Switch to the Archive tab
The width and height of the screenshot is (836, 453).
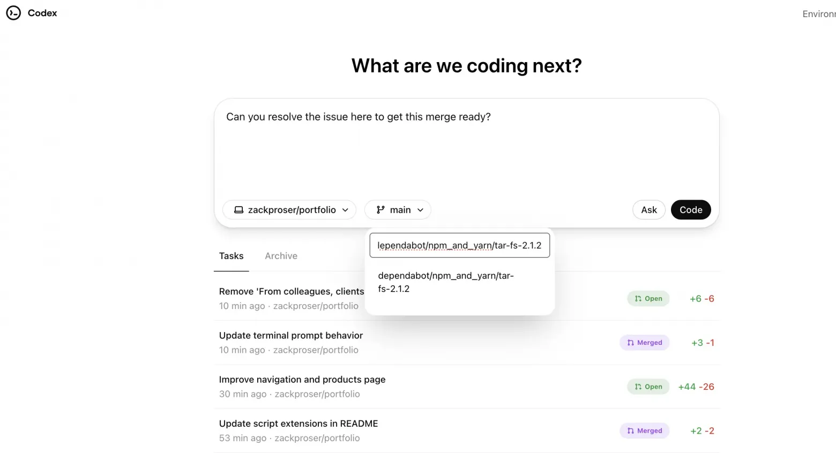[281, 255]
